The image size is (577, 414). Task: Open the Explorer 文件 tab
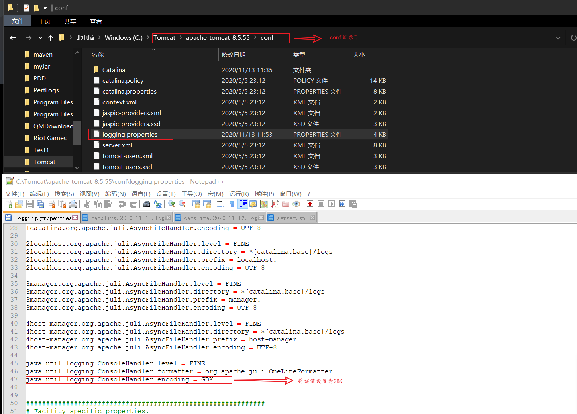[17, 21]
